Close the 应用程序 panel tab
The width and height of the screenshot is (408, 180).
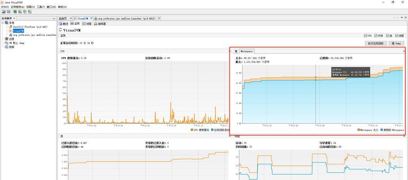[x=14, y=18]
